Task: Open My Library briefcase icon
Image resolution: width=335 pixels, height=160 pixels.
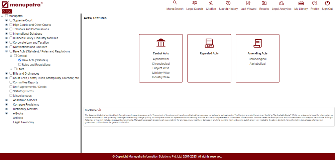Action: tap(301, 3)
